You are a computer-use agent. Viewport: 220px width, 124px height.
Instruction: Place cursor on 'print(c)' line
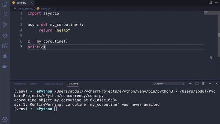coord(37,47)
